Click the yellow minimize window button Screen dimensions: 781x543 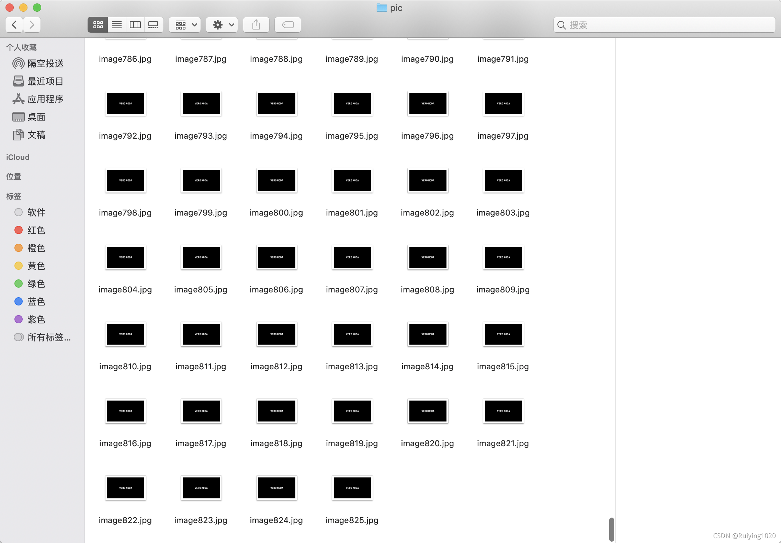23,8
